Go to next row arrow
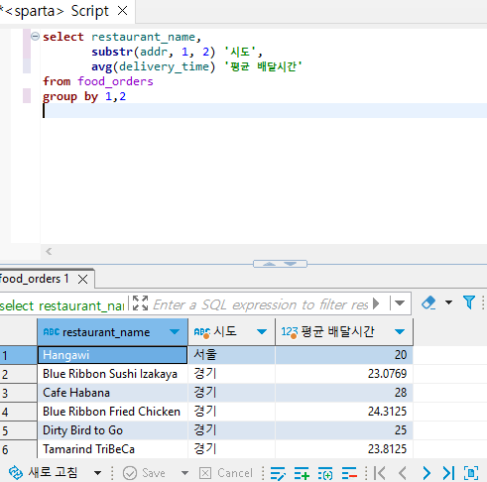Screen dimensions: 487x482 click(x=426, y=473)
